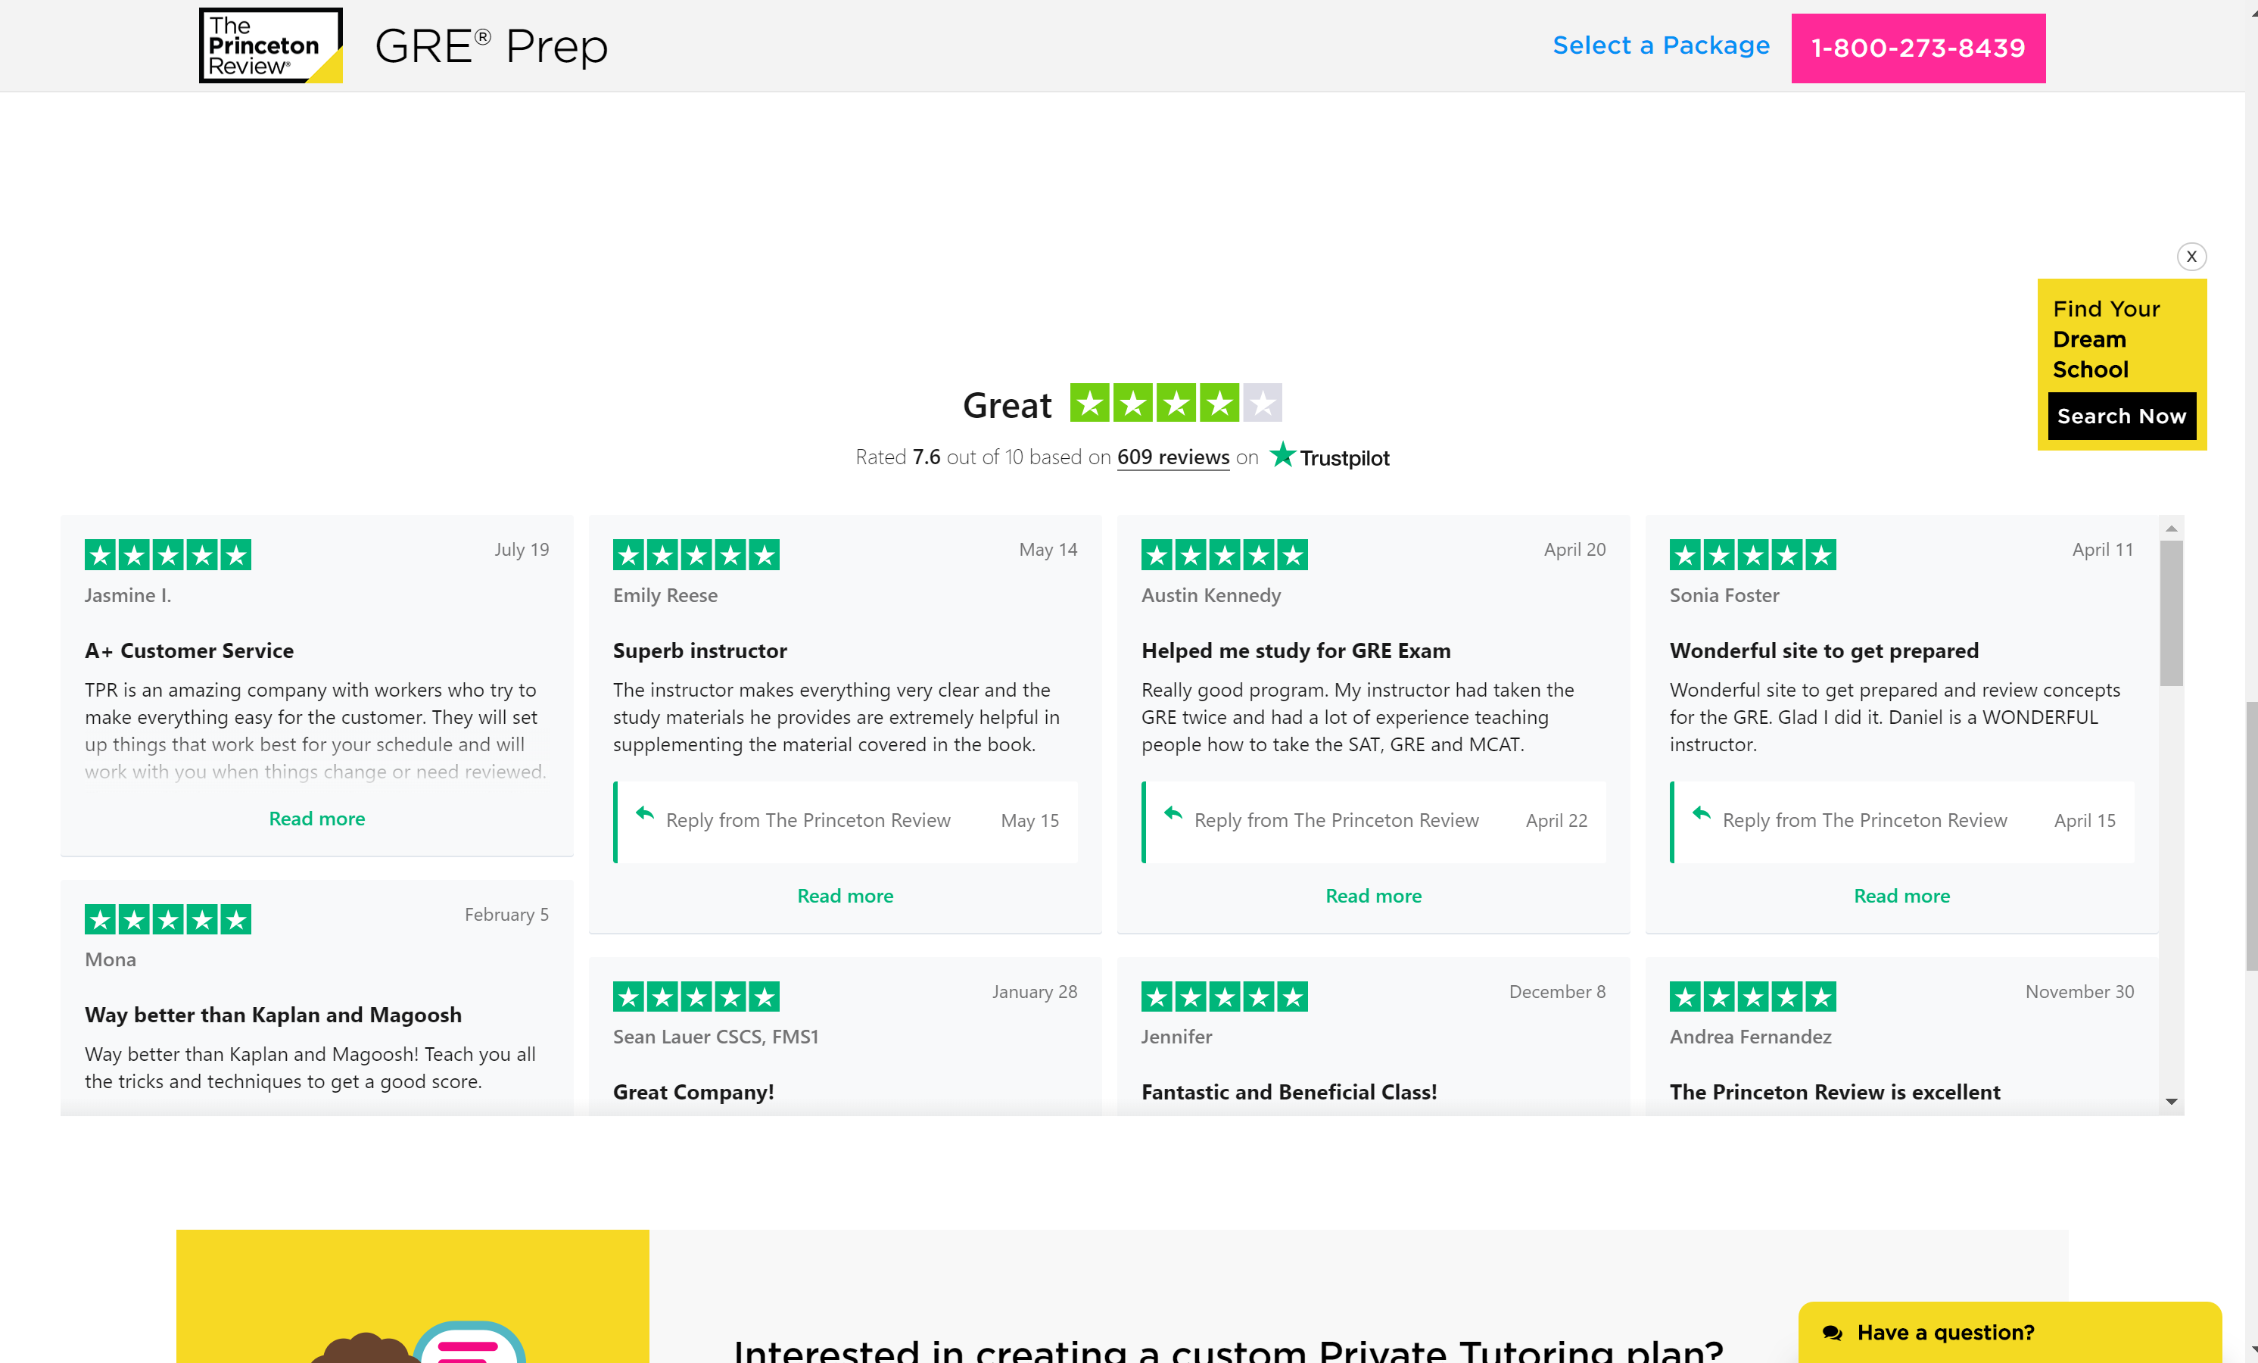Open the 609 reviews link

(x=1173, y=457)
